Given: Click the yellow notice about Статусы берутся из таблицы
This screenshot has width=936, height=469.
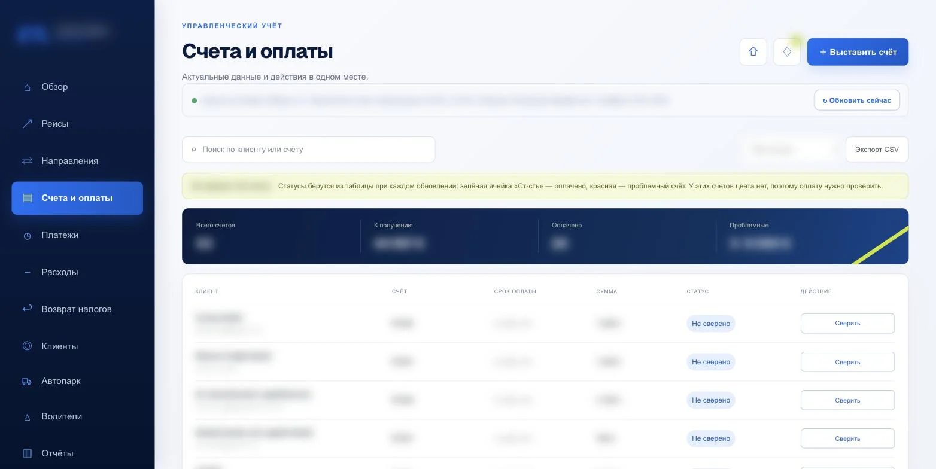Looking at the screenshot, I should pos(545,186).
